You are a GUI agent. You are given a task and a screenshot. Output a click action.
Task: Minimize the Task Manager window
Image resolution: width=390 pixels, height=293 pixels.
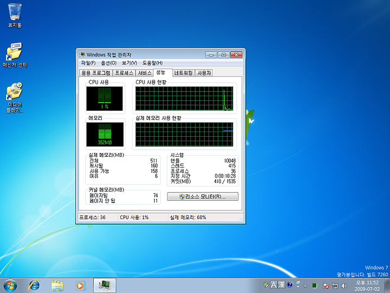pyautogui.click(x=211, y=55)
